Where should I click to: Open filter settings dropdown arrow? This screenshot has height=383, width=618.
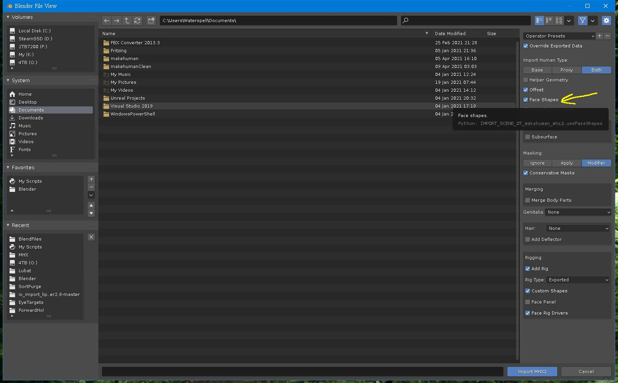592,21
